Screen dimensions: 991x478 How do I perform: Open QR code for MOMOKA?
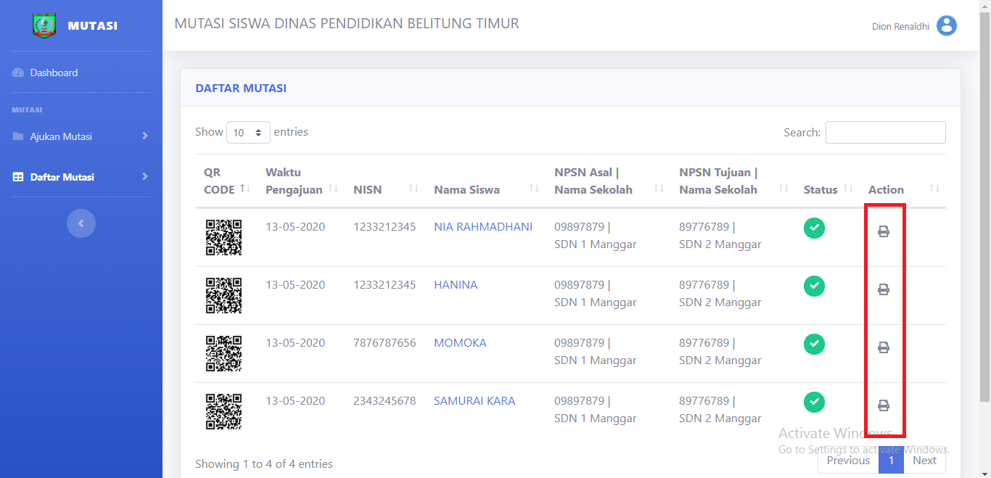(223, 353)
